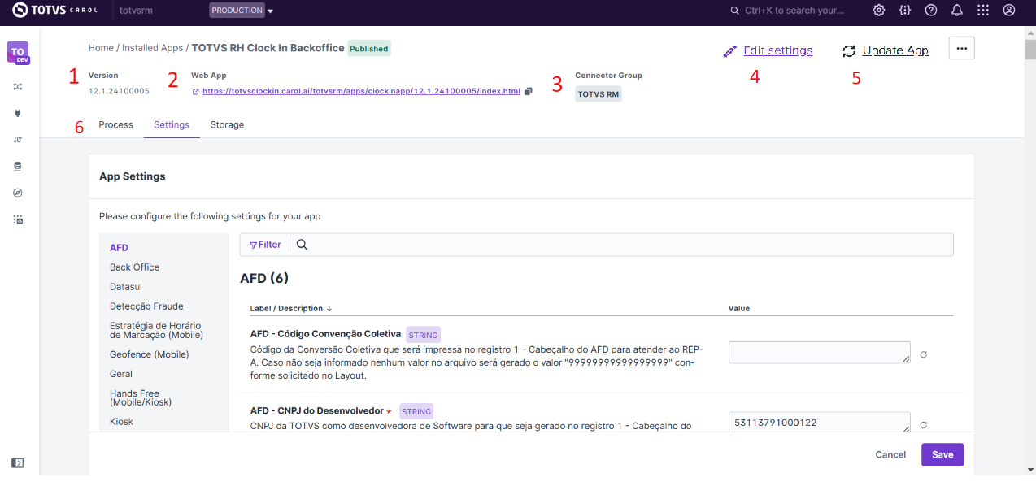Open the three-dots more options button
The image size is (1036, 486).
pos(961,49)
